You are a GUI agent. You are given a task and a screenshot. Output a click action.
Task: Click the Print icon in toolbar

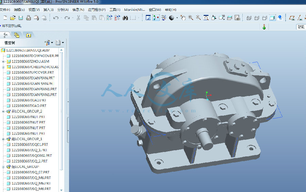point(28,18)
